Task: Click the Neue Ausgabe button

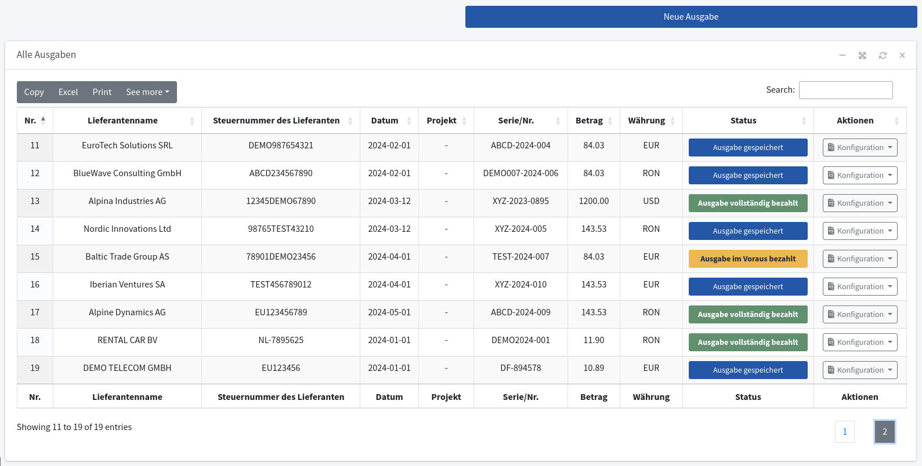Action: click(x=691, y=17)
